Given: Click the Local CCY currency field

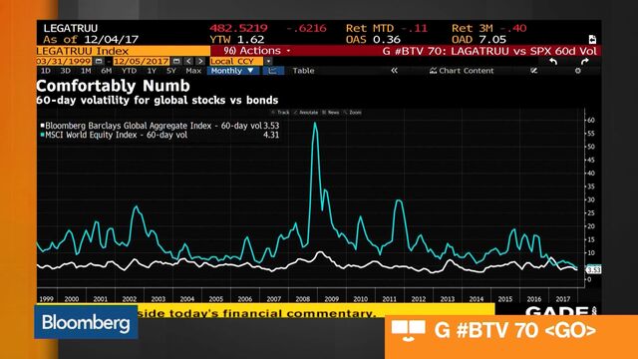Looking at the screenshot, I should [237, 61].
